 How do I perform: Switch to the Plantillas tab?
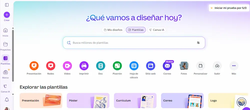click(x=136, y=30)
